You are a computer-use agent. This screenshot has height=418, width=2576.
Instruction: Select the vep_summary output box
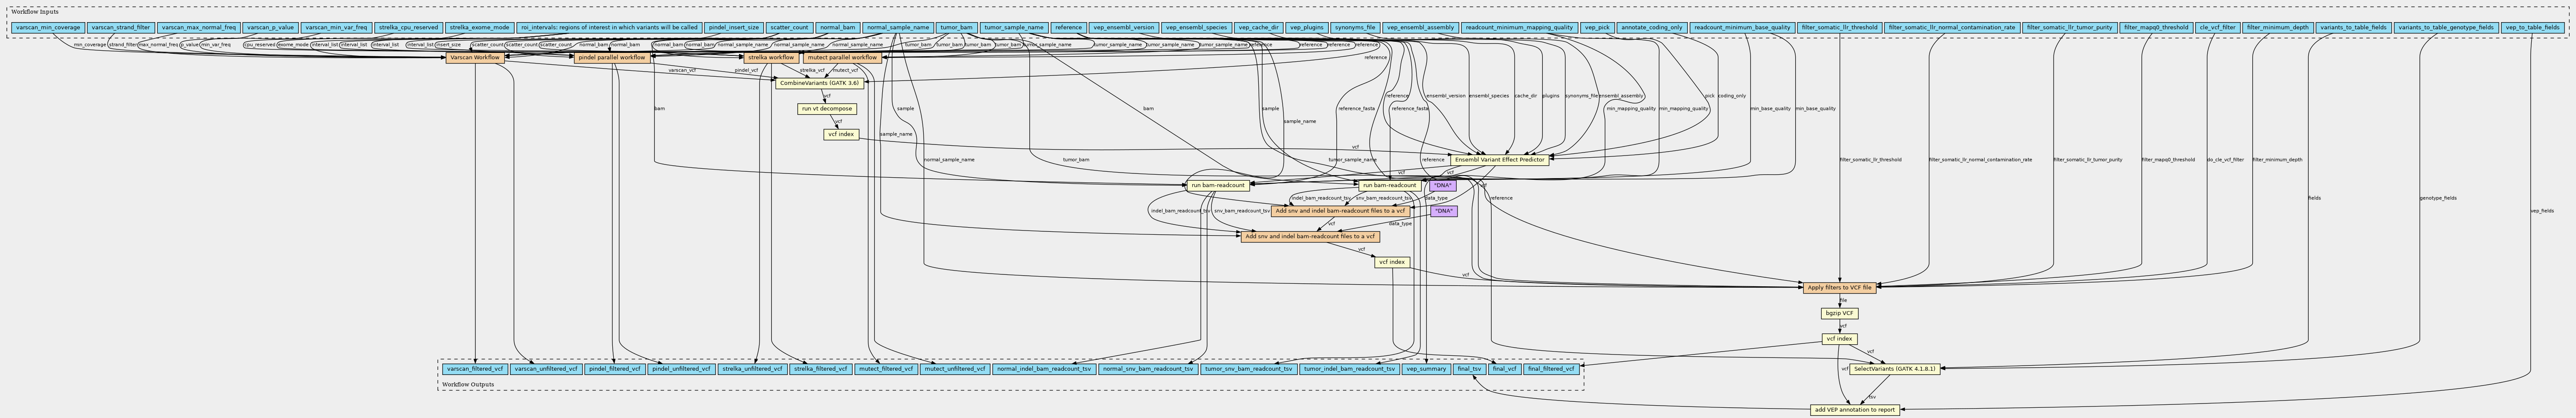pyautogui.click(x=1426, y=369)
